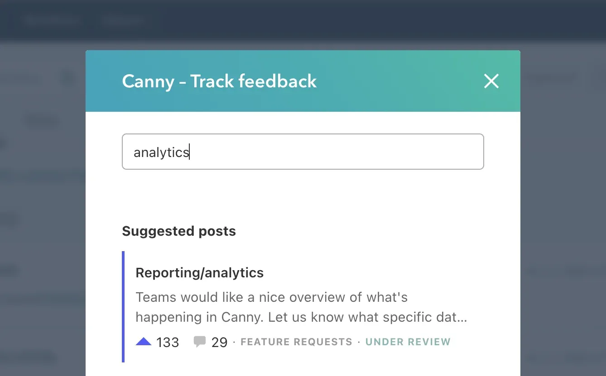Image resolution: width=606 pixels, height=376 pixels.
Task: Select the UNDER REVIEW status label
Action: coord(407,342)
